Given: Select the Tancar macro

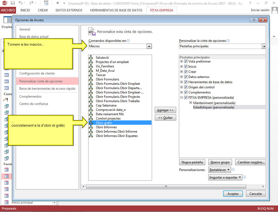Looking at the screenshot, I should tap(120, 75).
